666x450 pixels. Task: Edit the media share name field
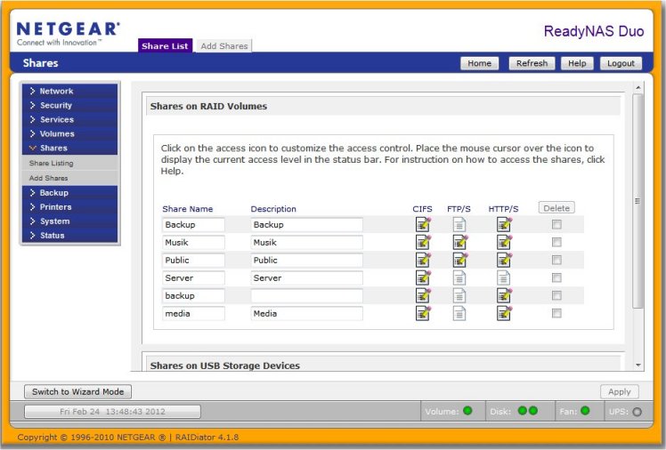[x=193, y=313]
